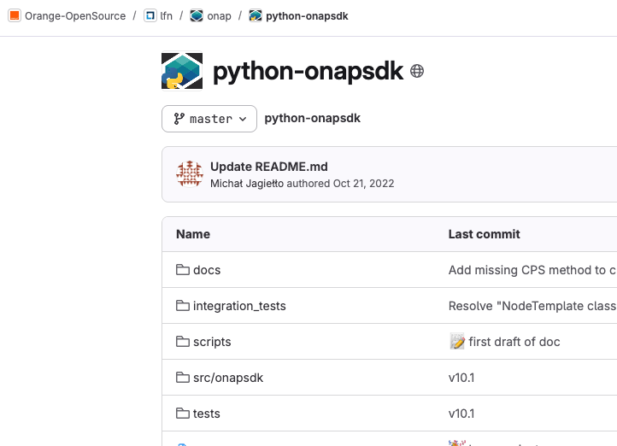Screen dimensions: 617x446
Task: Open the 'Resolve NodeTemplate class' commit
Action: tap(532, 306)
